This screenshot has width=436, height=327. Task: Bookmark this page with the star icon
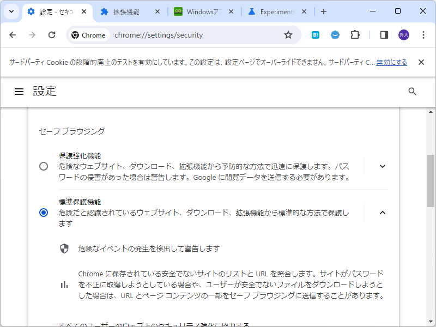pyautogui.click(x=288, y=34)
